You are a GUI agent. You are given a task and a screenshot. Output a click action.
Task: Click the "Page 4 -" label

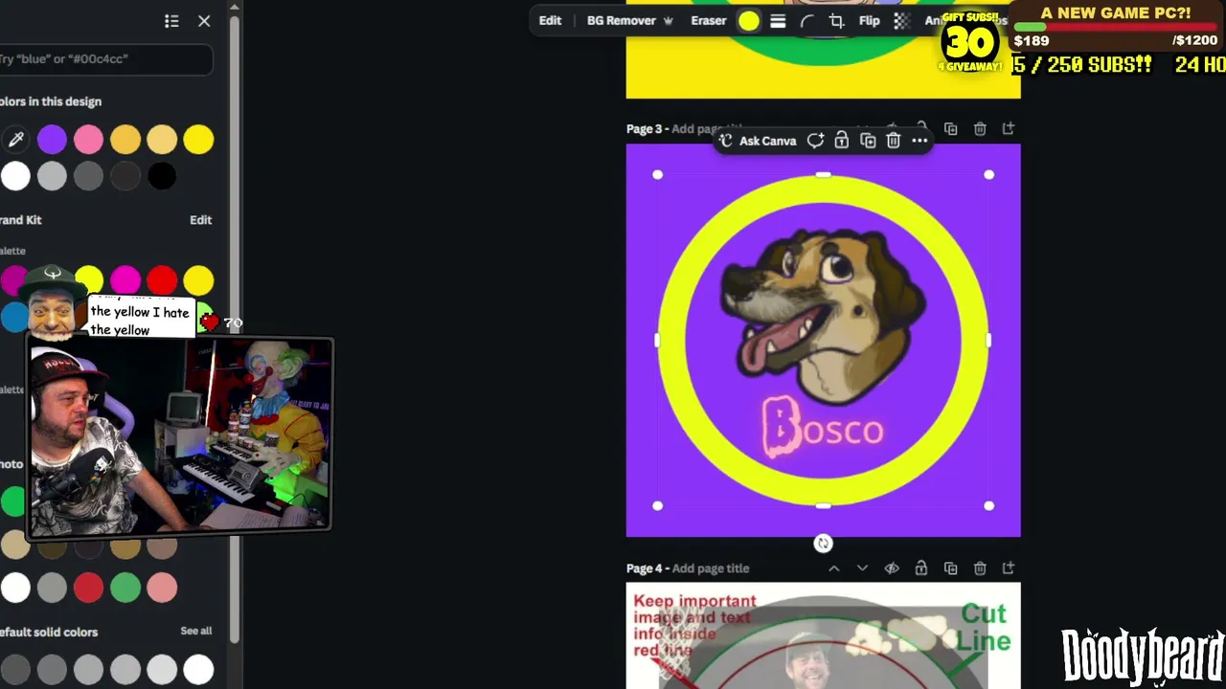tap(647, 568)
